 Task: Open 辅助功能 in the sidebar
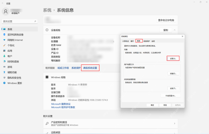pyautogui.click(x=20, y=72)
